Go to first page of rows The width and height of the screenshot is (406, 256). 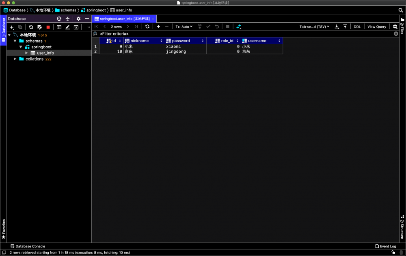click(x=96, y=26)
